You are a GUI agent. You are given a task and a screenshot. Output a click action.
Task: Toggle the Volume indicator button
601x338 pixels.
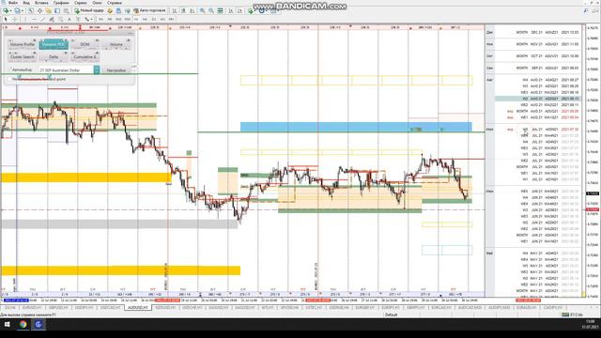[x=116, y=44]
